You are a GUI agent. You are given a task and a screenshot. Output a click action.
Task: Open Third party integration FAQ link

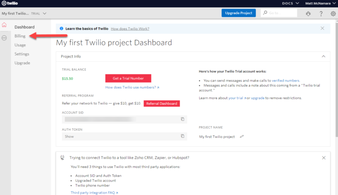coord(94,193)
